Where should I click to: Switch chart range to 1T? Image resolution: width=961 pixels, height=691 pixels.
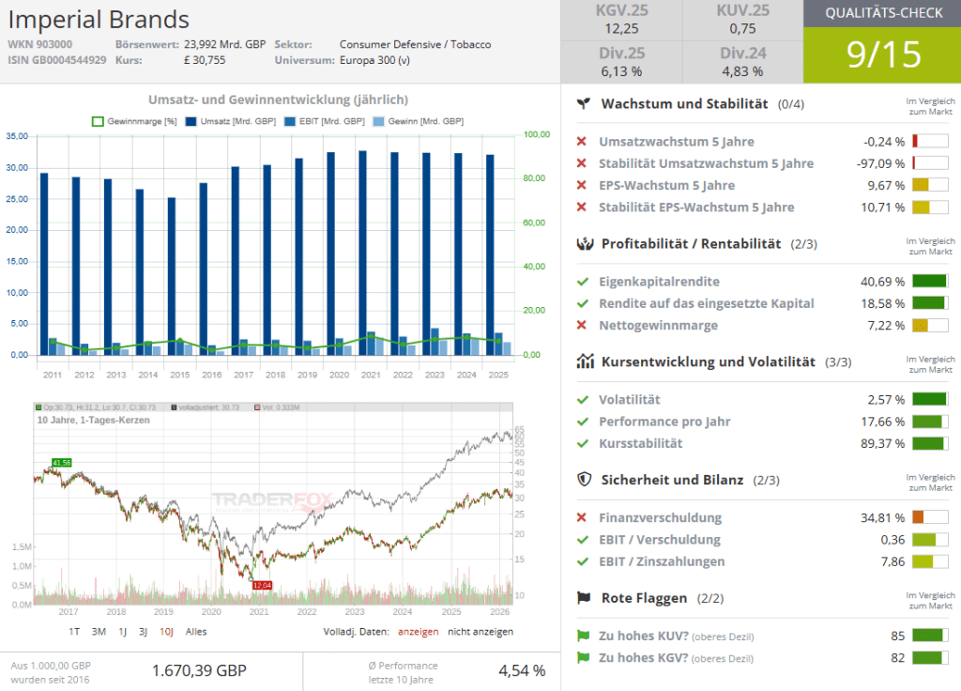pyautogui.click(x=74, y=632)
